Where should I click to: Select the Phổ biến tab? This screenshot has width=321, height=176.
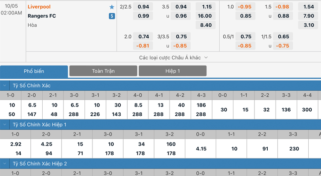coord(34,71)
